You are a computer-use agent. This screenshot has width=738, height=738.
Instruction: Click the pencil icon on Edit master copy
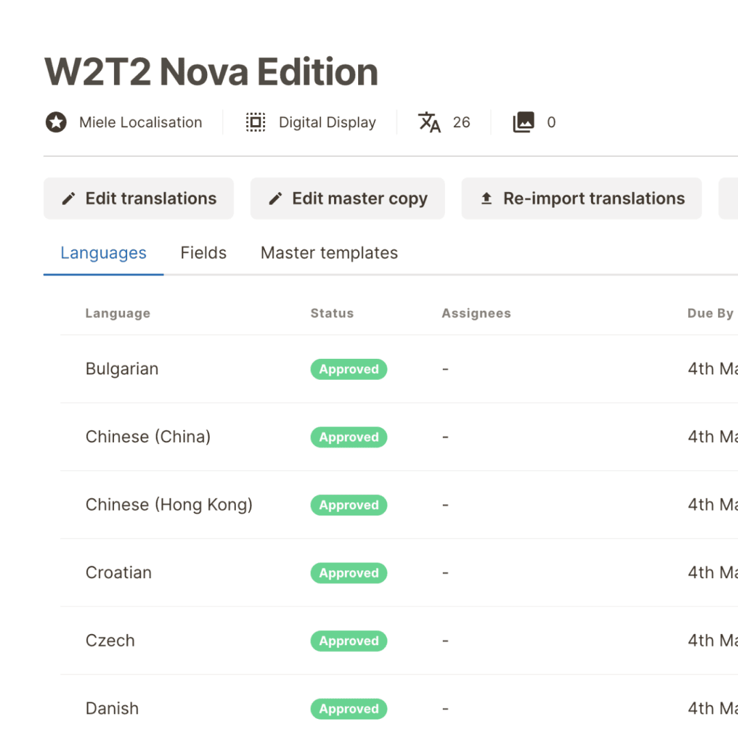pyautogui.click(x=275, y=198)
